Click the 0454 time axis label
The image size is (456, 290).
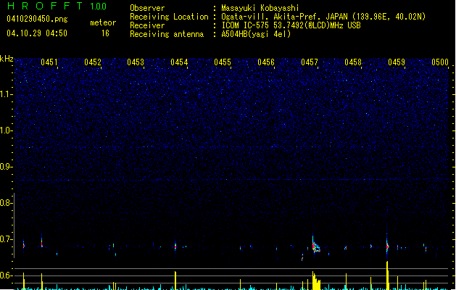[179, 62]
